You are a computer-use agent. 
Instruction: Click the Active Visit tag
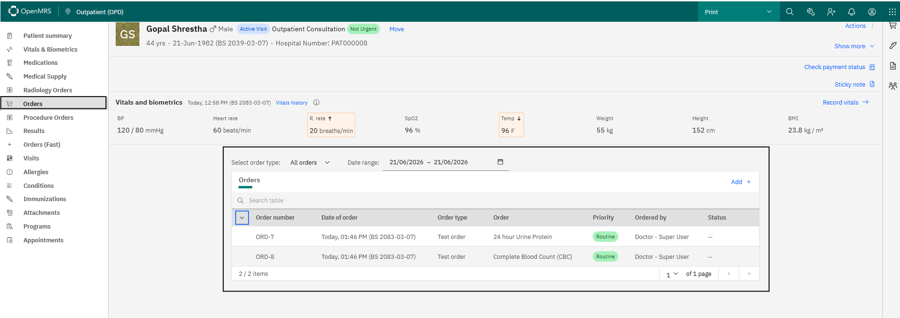(253, 29)
